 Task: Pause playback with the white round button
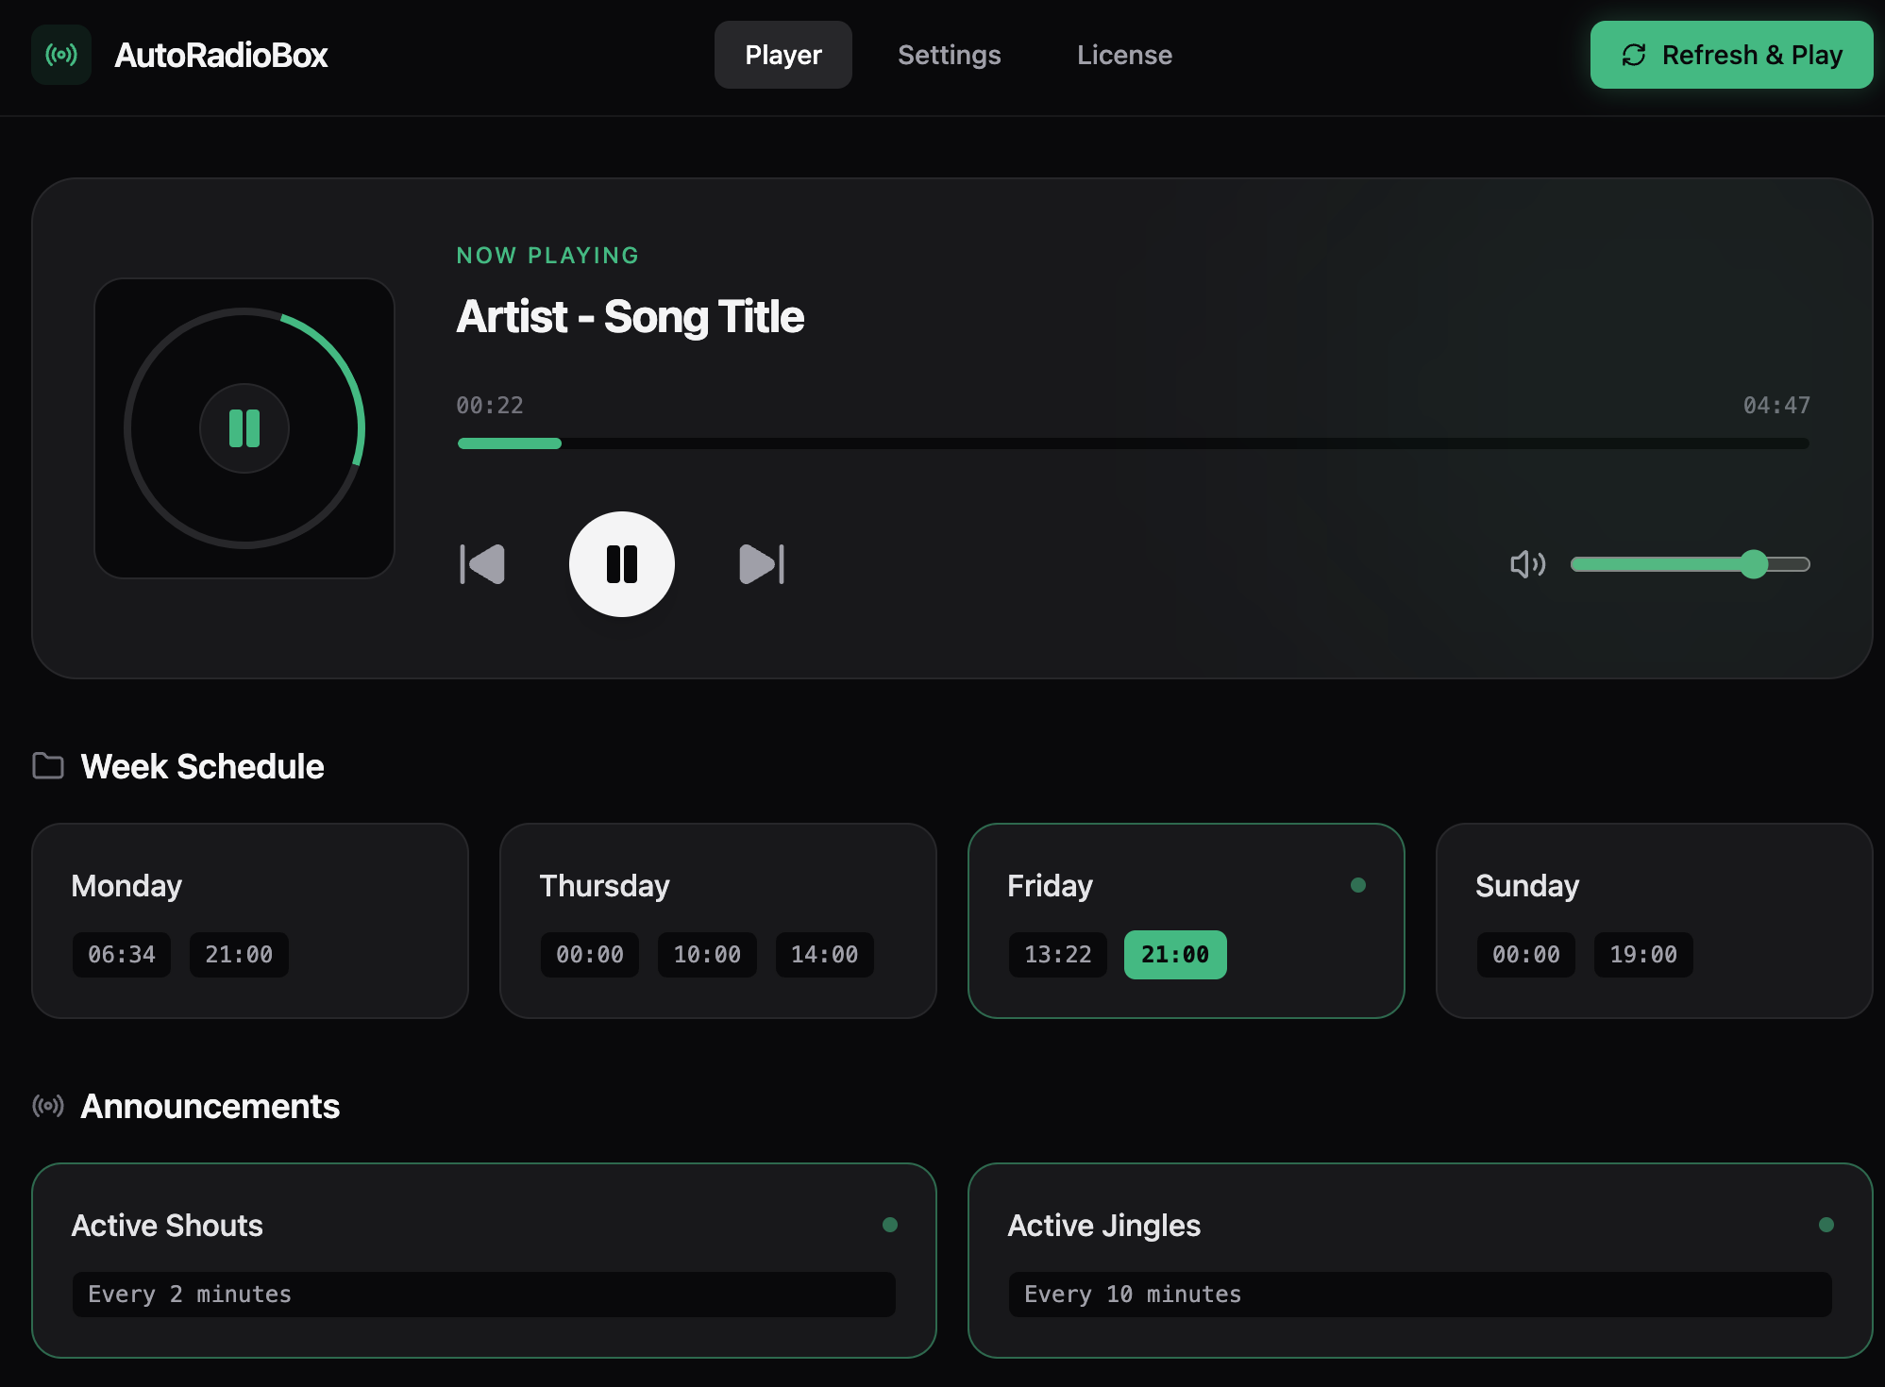621,564
